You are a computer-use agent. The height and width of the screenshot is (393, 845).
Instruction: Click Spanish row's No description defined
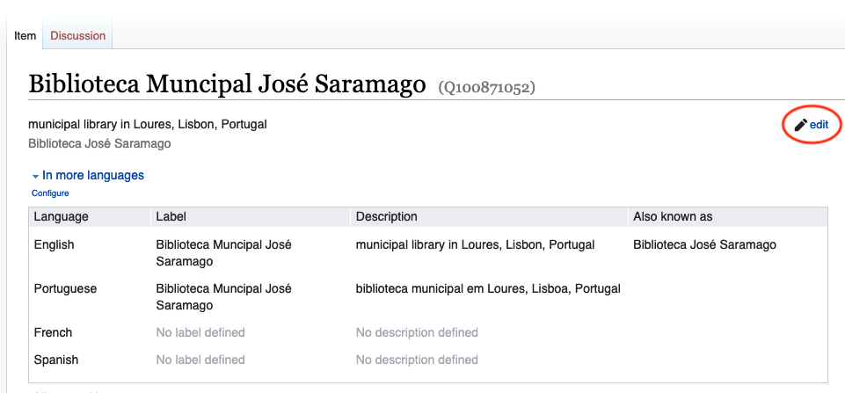[x=417, y=360]
